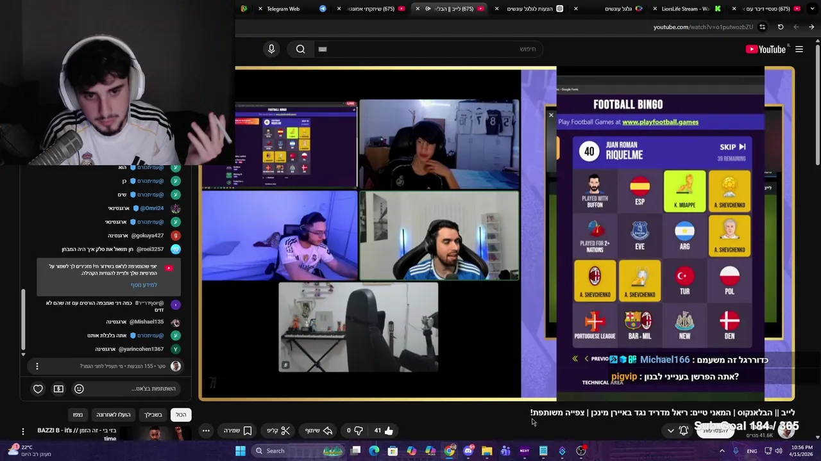Open the pinned poll banner in chat

[106, 366]
